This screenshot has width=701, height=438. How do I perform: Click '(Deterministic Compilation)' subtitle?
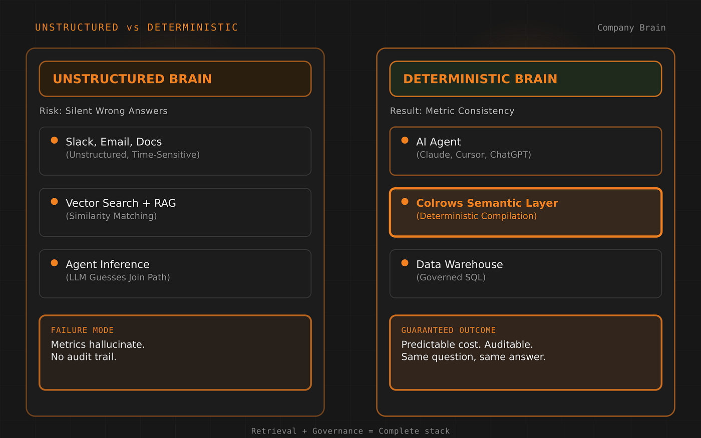pos(477,216)
